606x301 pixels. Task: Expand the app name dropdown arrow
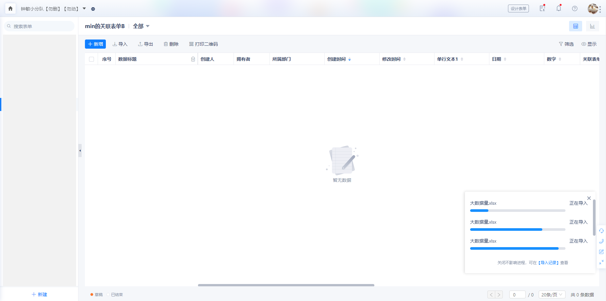point(84,9)
